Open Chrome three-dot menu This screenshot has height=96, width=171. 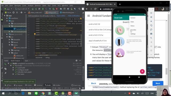[x=167, y=9]
